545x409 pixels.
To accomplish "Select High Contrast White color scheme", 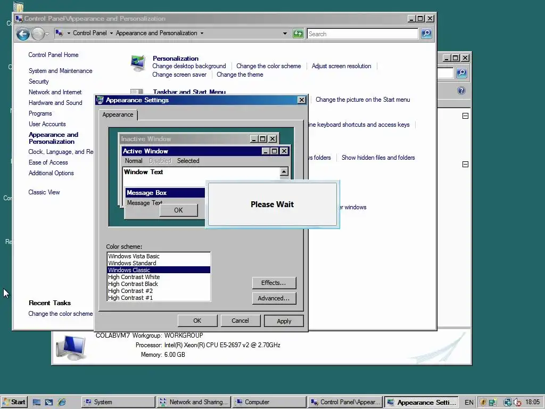I will [x=159, y=277].
